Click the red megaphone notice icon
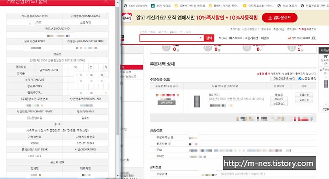Screen dimensions: 329x179 tap(290, 38)
